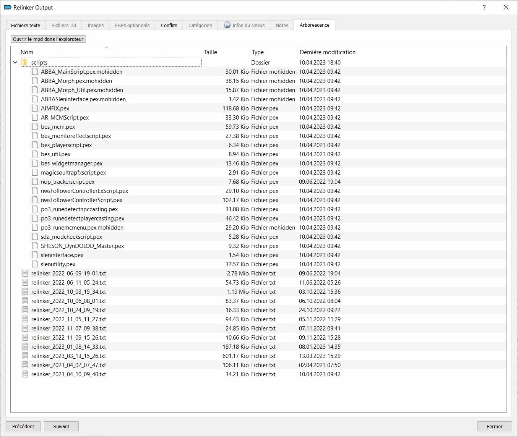The image size is (518, 437).
Task: Open the help question mark icon
Action: pyautogui.click(x=484, y=7)
